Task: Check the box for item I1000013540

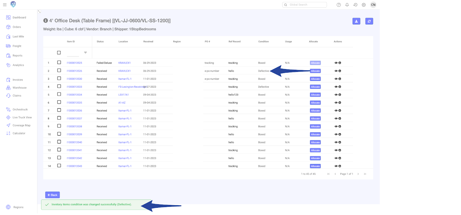Action: (59, 142)
